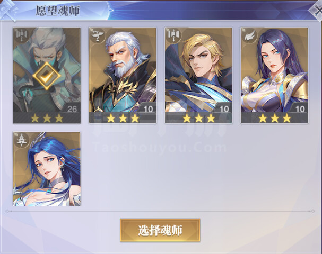The image size is (322, 254).
Task: Click the three-star rating on elder card
Action: [x=123, y=118]
